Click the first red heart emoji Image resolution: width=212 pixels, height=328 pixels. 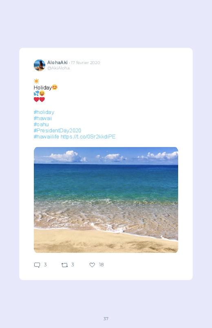coord(36,99)
